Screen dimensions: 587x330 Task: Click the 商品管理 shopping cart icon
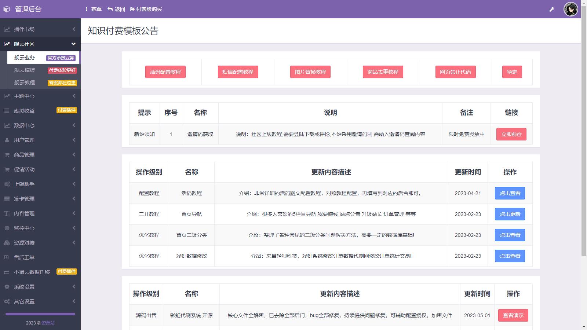pyautogui.click(x=7, y=155)
